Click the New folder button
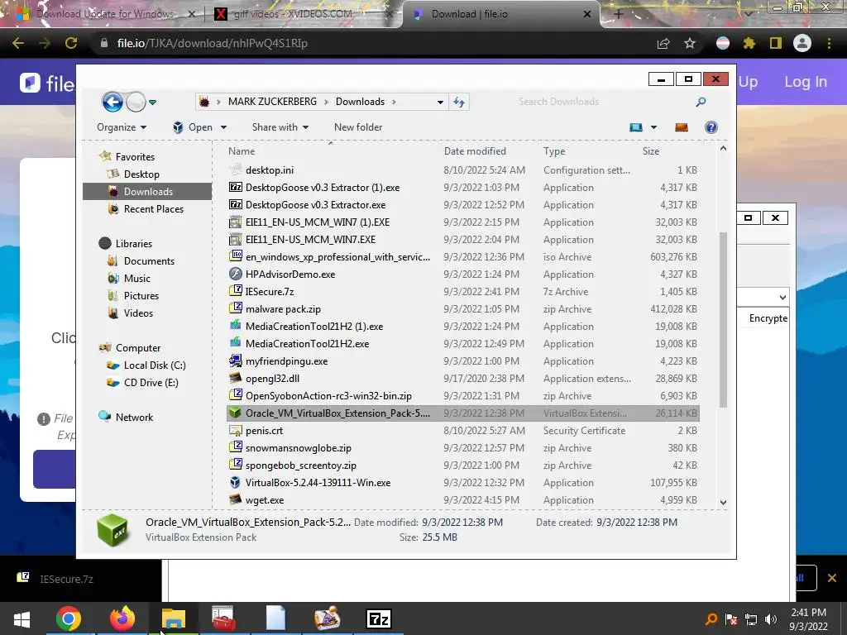 click(358, 127)
